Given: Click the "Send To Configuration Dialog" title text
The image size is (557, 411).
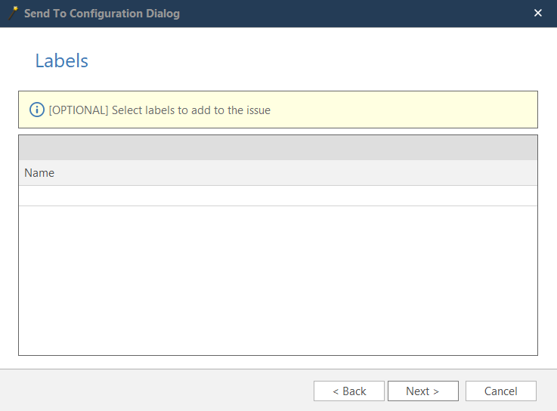Looking at the screenshot, I should coord(102,14).
